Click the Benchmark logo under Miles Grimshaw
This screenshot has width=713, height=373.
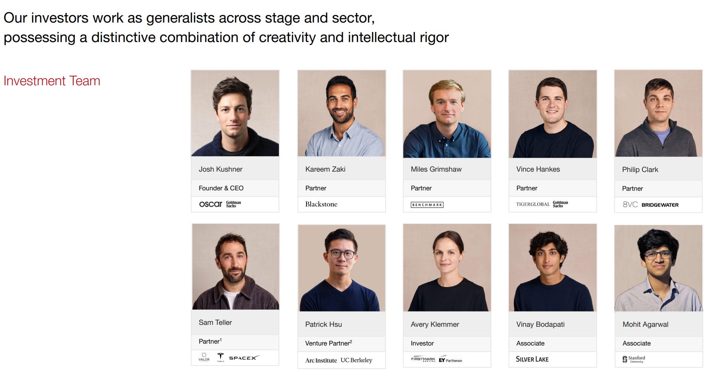(427, 205)
